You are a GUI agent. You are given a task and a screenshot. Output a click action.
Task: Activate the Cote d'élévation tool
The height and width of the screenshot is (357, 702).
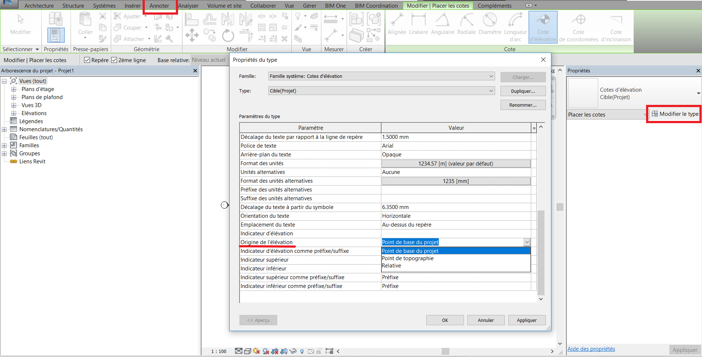(543, 27)
